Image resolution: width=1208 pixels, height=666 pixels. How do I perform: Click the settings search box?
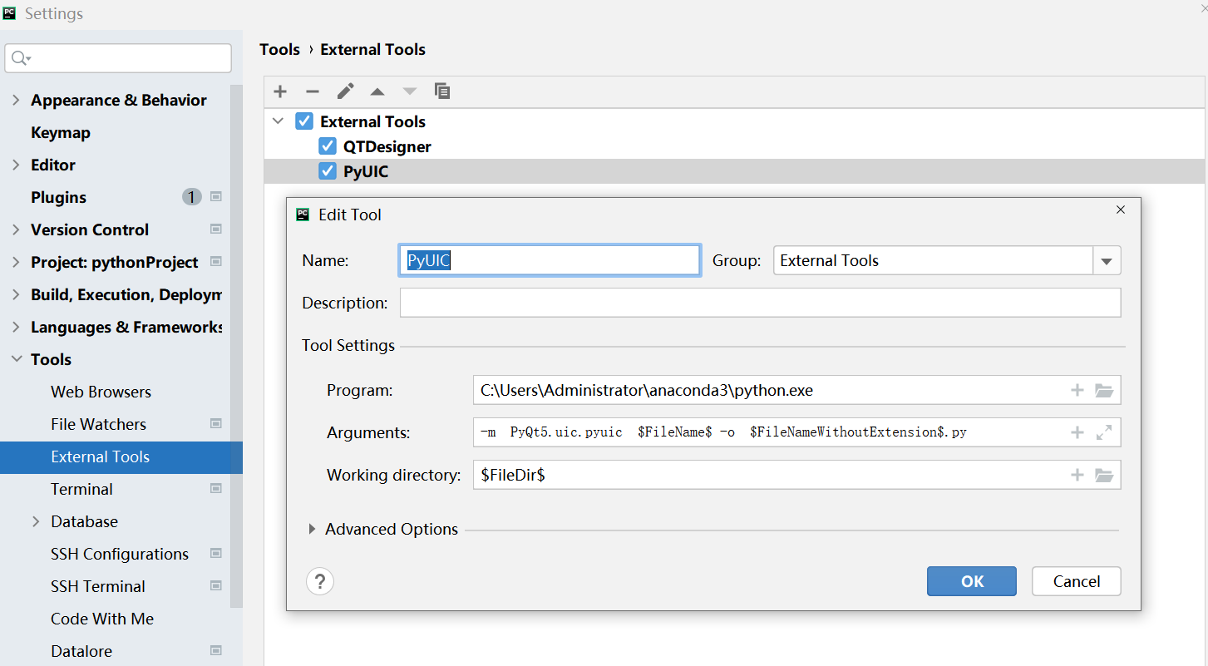(x=118, y=58)
